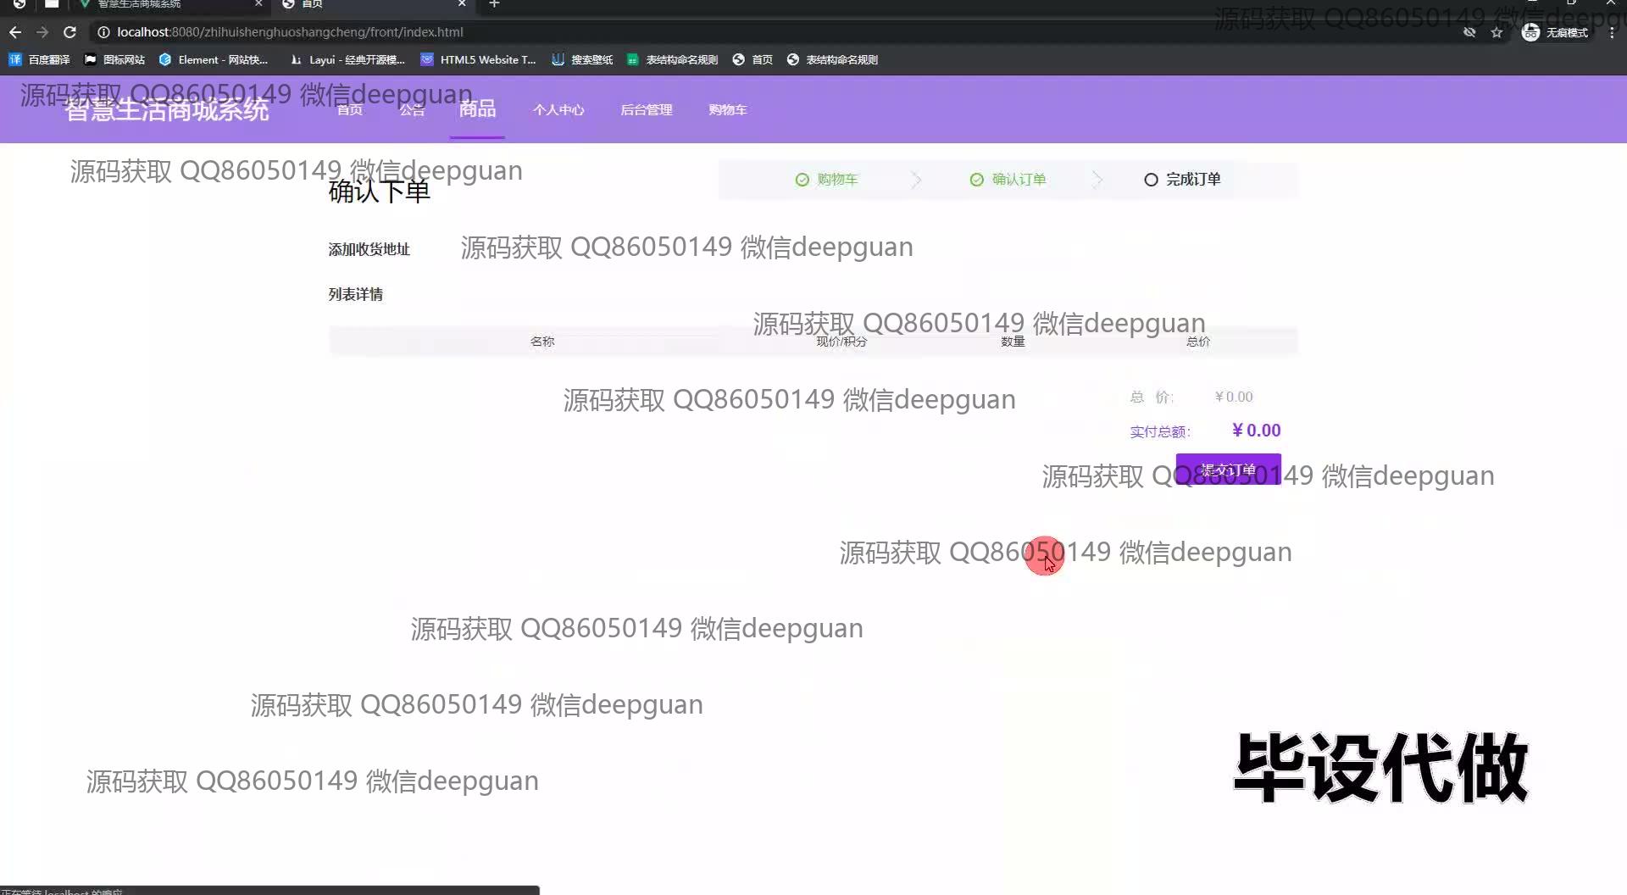Bookmark this page with star icon
The width and height of the screenshot is (1627, 895).
pyautogui.click(x=1497, y=32)
